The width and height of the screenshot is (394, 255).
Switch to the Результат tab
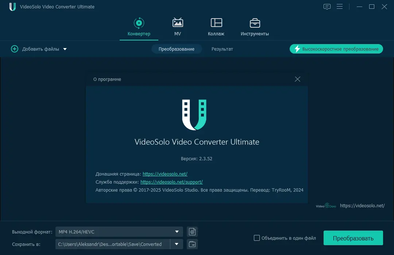(222, 49)
